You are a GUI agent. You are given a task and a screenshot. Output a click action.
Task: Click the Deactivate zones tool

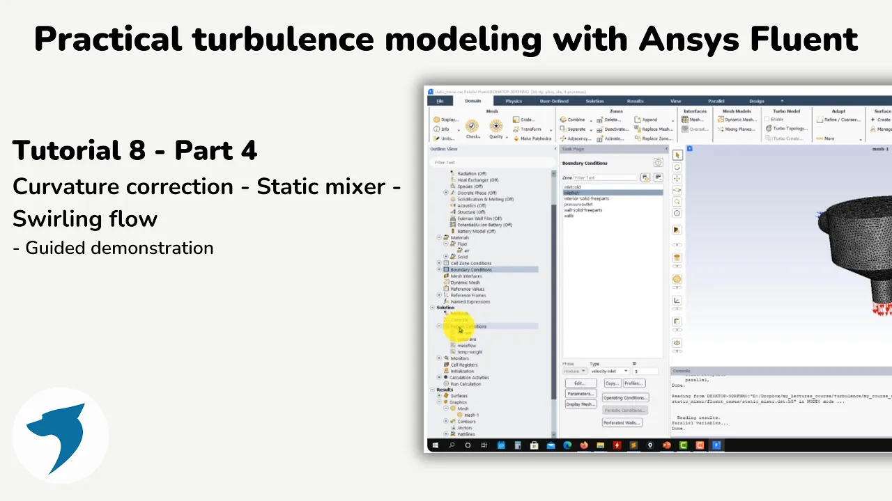613,129
